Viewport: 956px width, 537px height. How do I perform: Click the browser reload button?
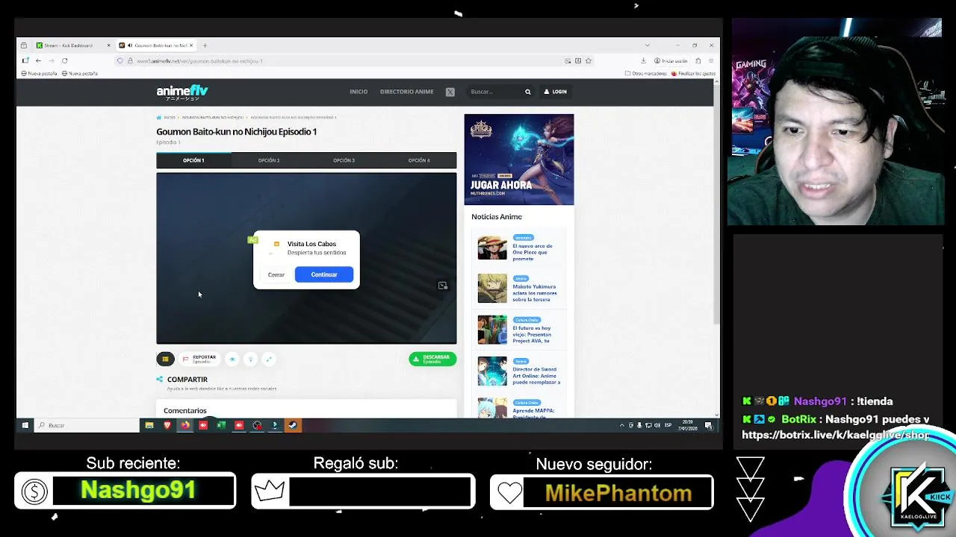click(65, 60)
